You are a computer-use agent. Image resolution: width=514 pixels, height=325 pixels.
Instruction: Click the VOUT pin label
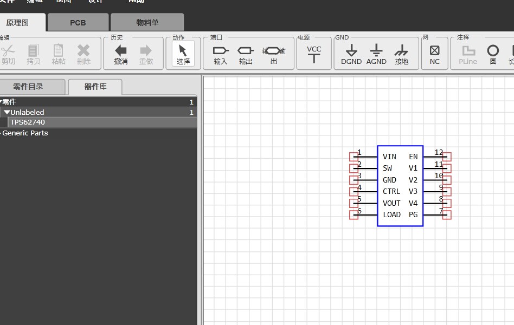pos(391,203)
